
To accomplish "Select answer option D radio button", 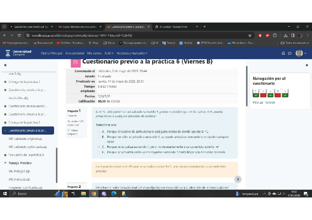I will tap(99, 152).
